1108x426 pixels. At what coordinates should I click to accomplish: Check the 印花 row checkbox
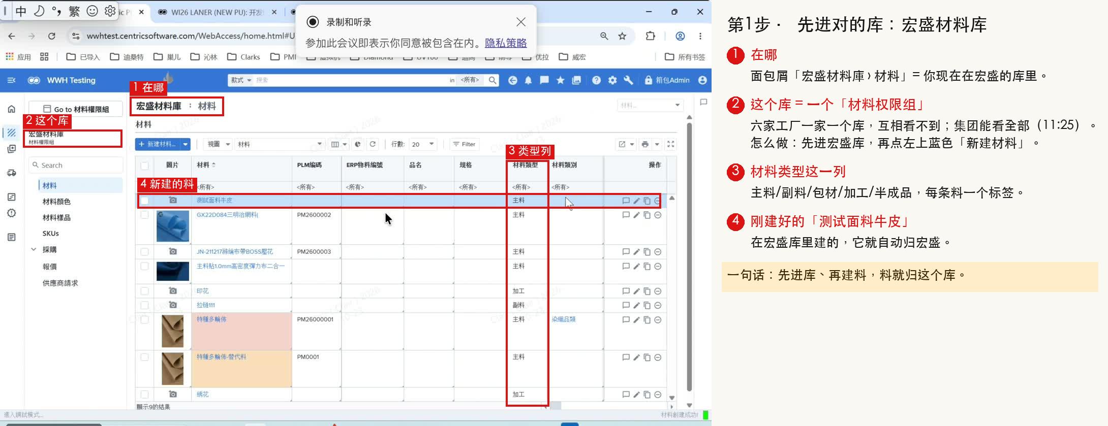pyautogui.click(x=145, y=291)
